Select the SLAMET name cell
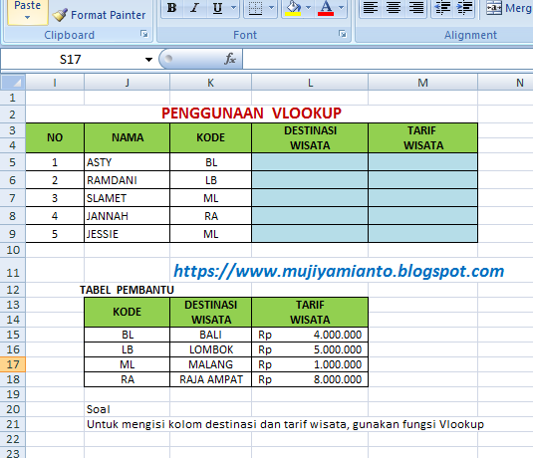533x458 pixels. tap(127, 198)
